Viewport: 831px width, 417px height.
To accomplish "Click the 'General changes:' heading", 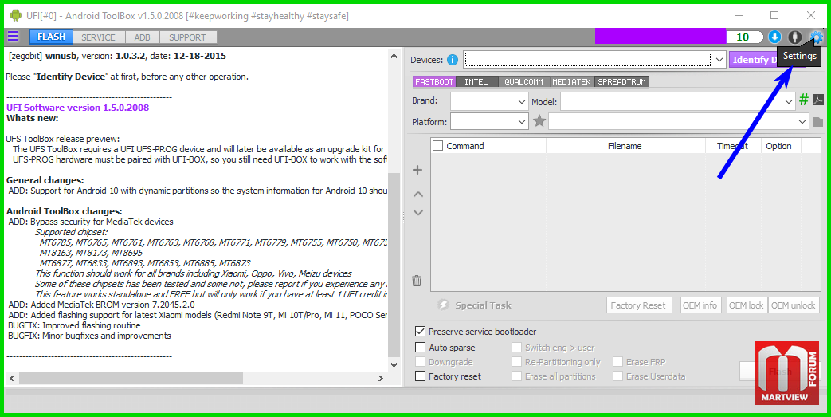I will coord(45,180).
